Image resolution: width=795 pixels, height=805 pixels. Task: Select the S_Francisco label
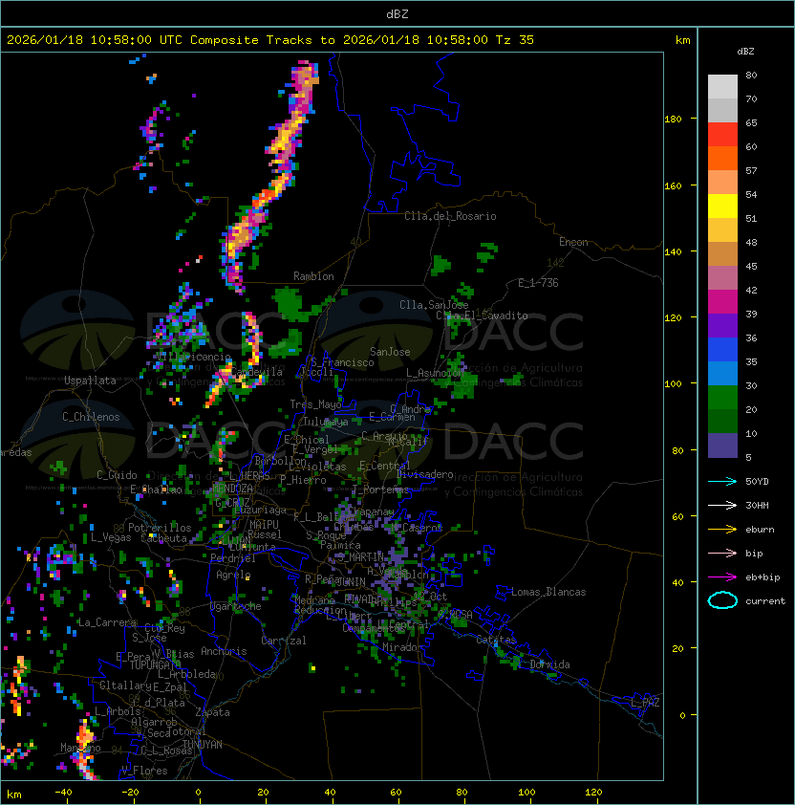342,362
